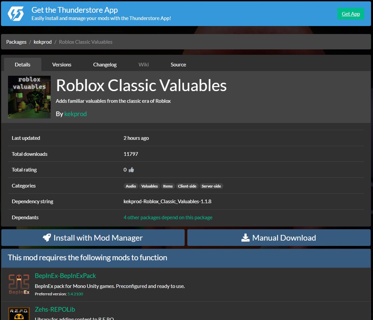
Task: Open the BepInEx-BepInExPack dependency link
Action: (65, 276)
